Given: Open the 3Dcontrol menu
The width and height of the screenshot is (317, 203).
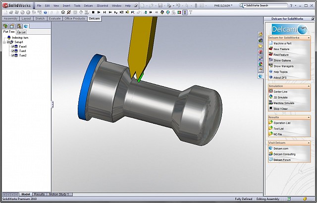Looking at the screenshot, I should (103, 5).
